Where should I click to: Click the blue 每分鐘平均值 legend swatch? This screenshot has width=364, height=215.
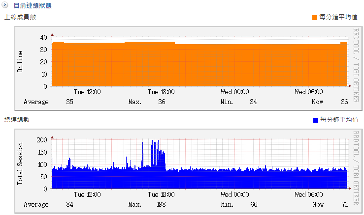point(315,120)
